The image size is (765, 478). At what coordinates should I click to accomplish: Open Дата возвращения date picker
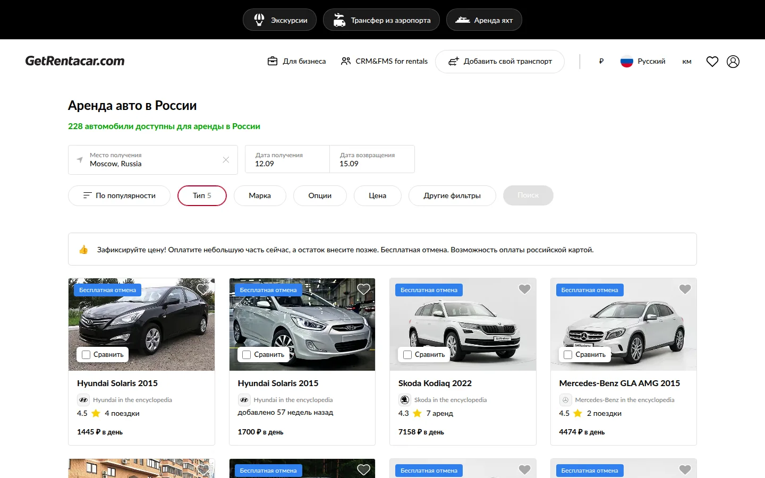(372, 159)
